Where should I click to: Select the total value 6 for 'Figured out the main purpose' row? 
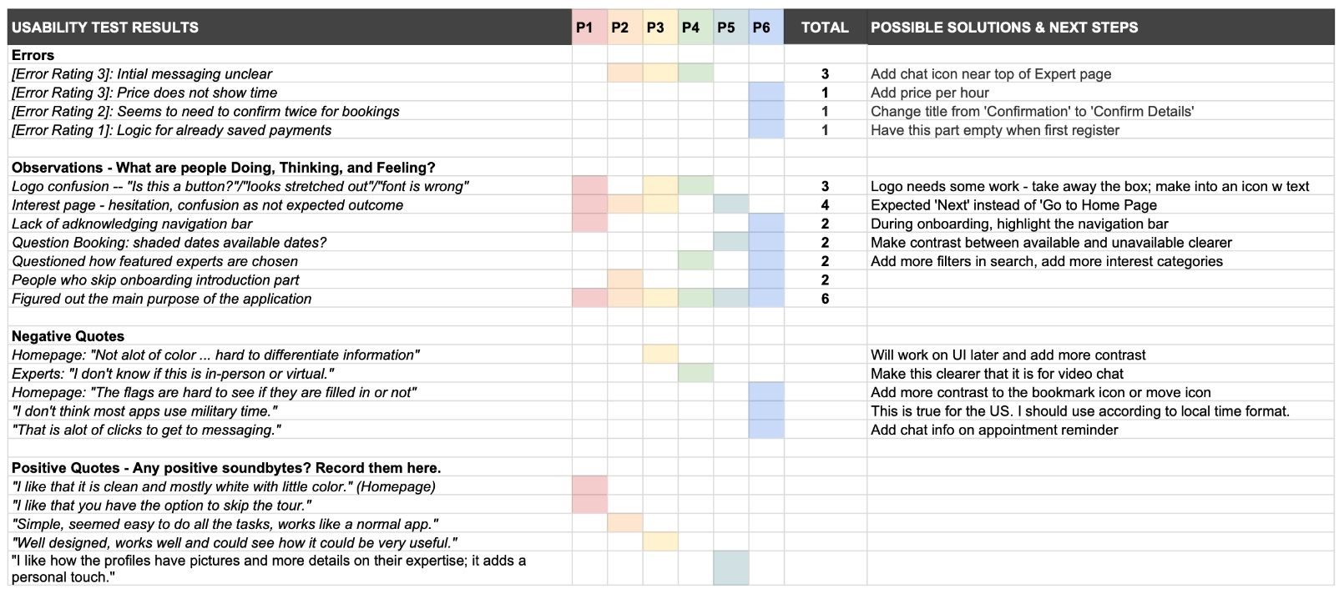click(x=825, y=299)
